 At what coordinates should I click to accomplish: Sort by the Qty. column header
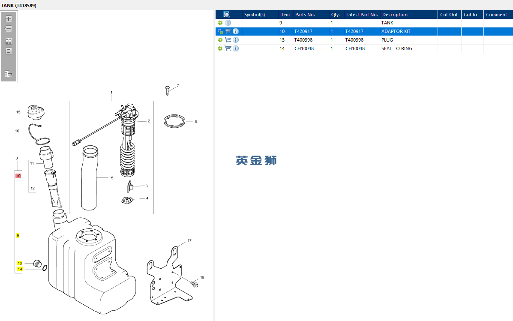click(x=336, y=15)
